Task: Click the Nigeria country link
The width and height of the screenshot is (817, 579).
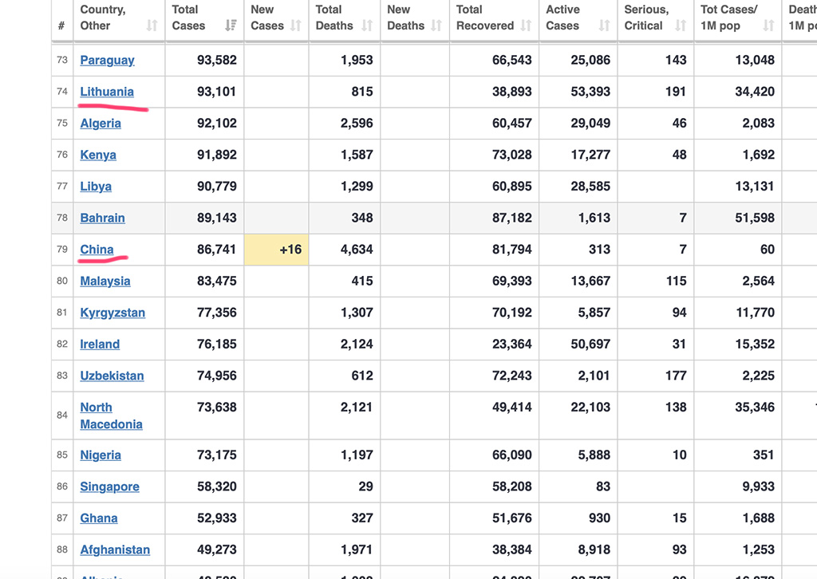Action: tap(101, 455)
